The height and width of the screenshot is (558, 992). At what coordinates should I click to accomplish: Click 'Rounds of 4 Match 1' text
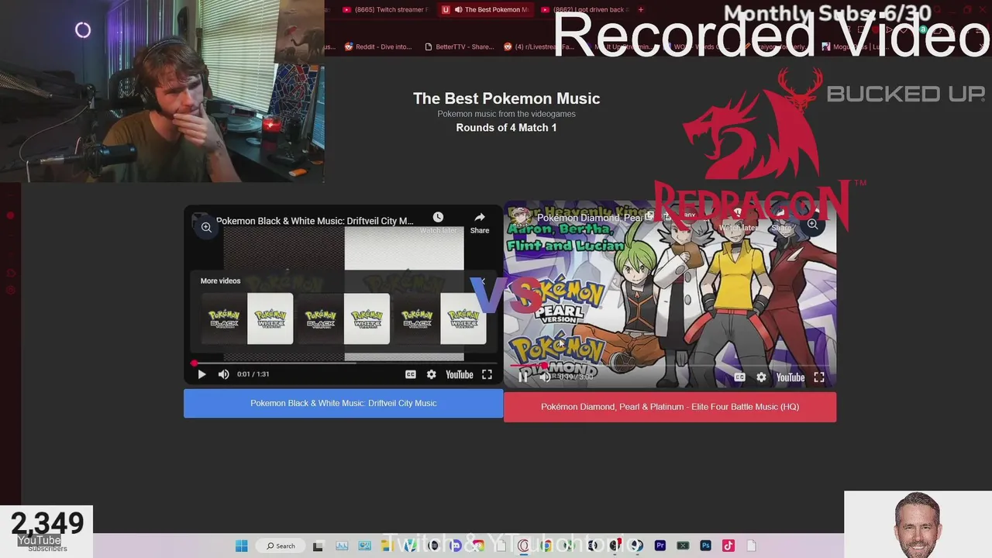(x=506, y=128)
